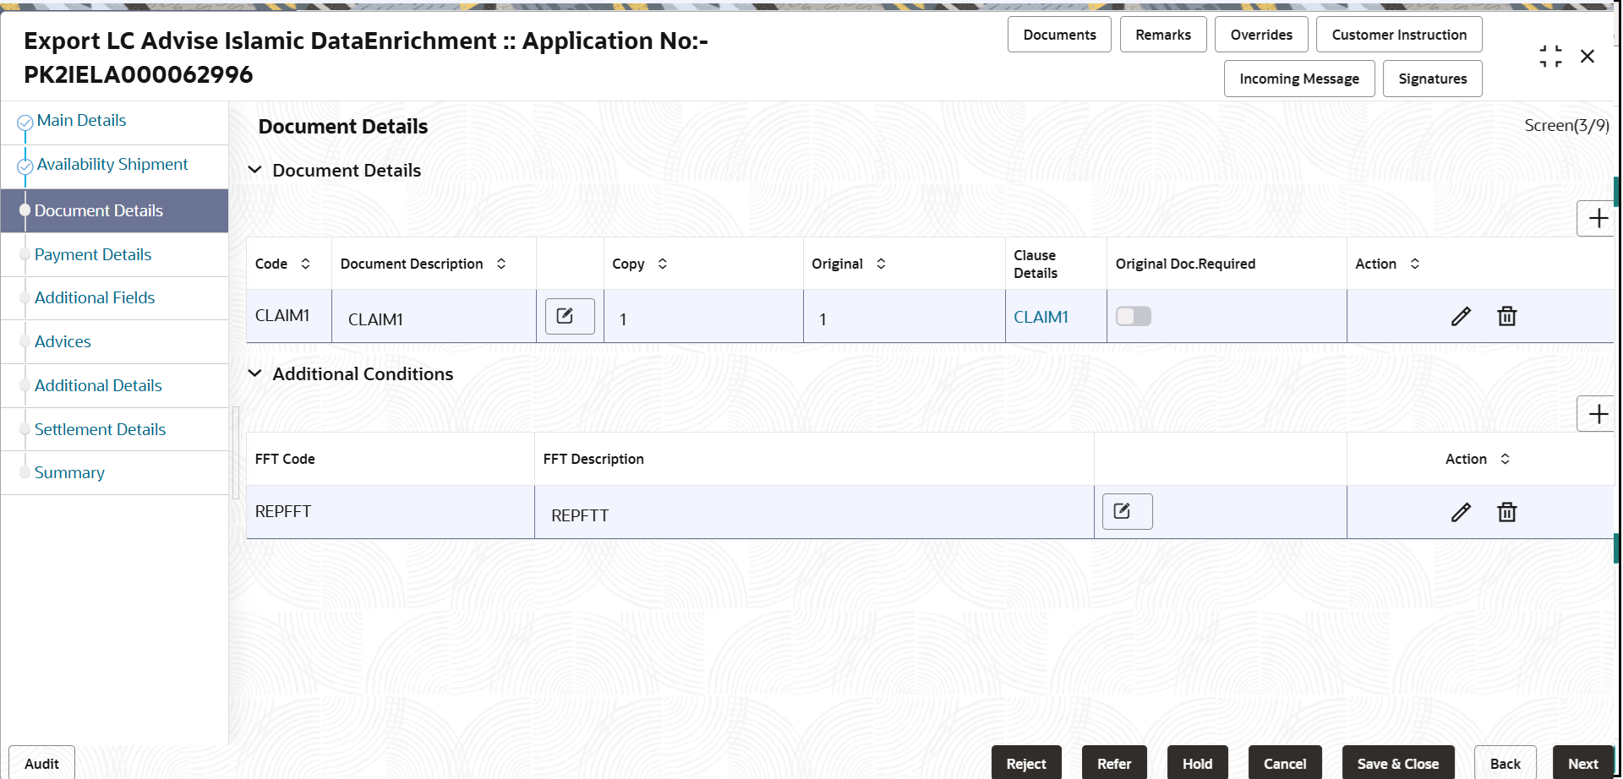The width and height of the screenshot is (1623, 779).
Task: Open CLAIM1 document description popup editor
Action: coord(570,316)
